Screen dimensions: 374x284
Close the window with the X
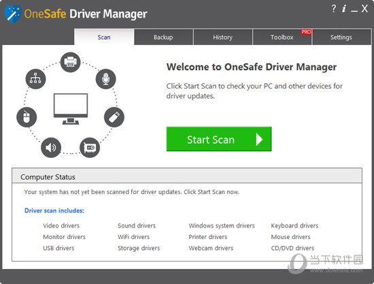(x=364, y=9)
